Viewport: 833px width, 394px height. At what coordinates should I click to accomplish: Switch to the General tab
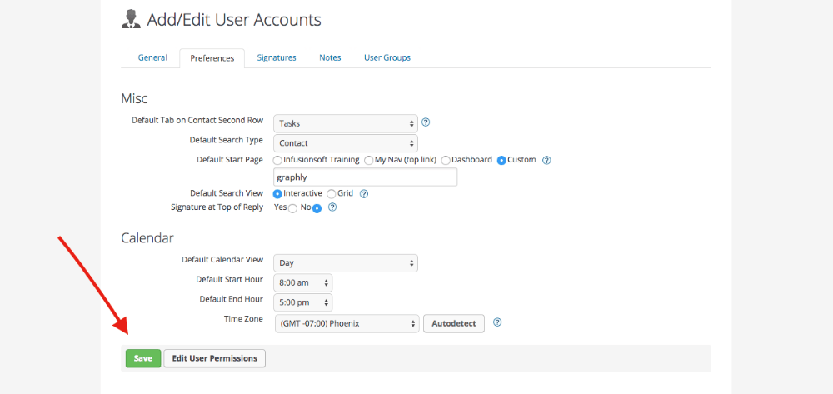pyautogui.click(x=152, y=57)
